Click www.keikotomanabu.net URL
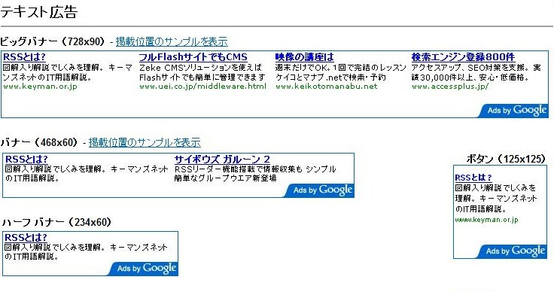The height and width of the screenshot is (292, 554). pos(327,87)
